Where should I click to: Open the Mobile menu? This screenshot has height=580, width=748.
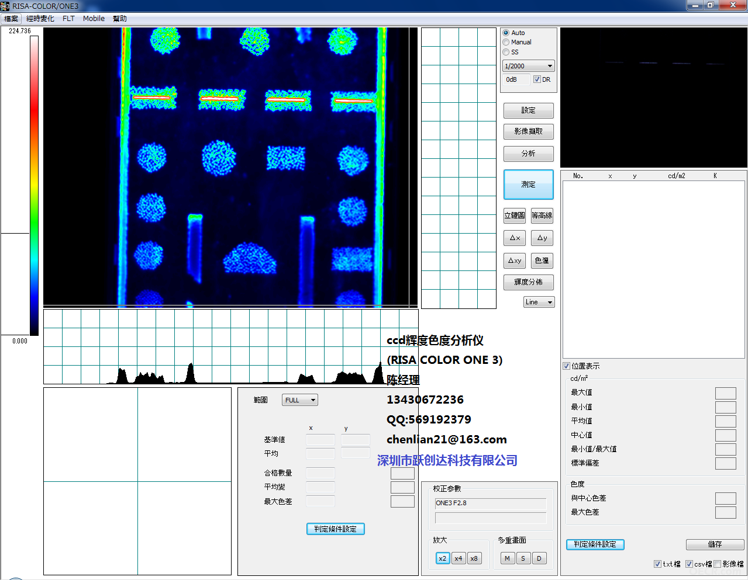point(94,19)
